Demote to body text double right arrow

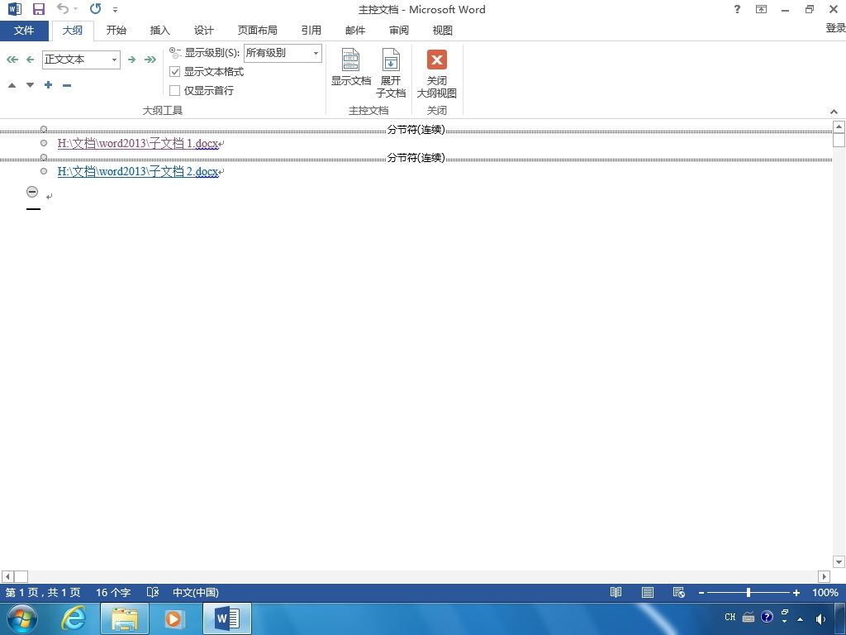[150, 60]
